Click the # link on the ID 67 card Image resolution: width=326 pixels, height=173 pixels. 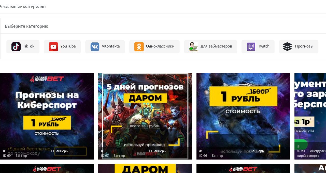pyautogui.click(x=102, y=151)
